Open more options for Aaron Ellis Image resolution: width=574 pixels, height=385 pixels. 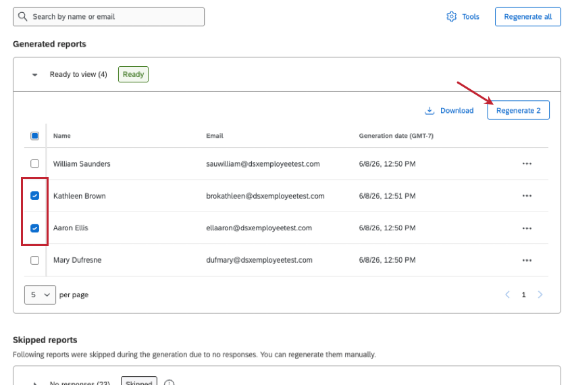point(527,228)
